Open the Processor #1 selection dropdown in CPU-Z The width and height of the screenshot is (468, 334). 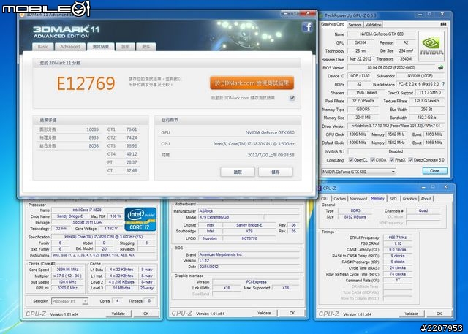pyautogui.click(x=69, y=301)
